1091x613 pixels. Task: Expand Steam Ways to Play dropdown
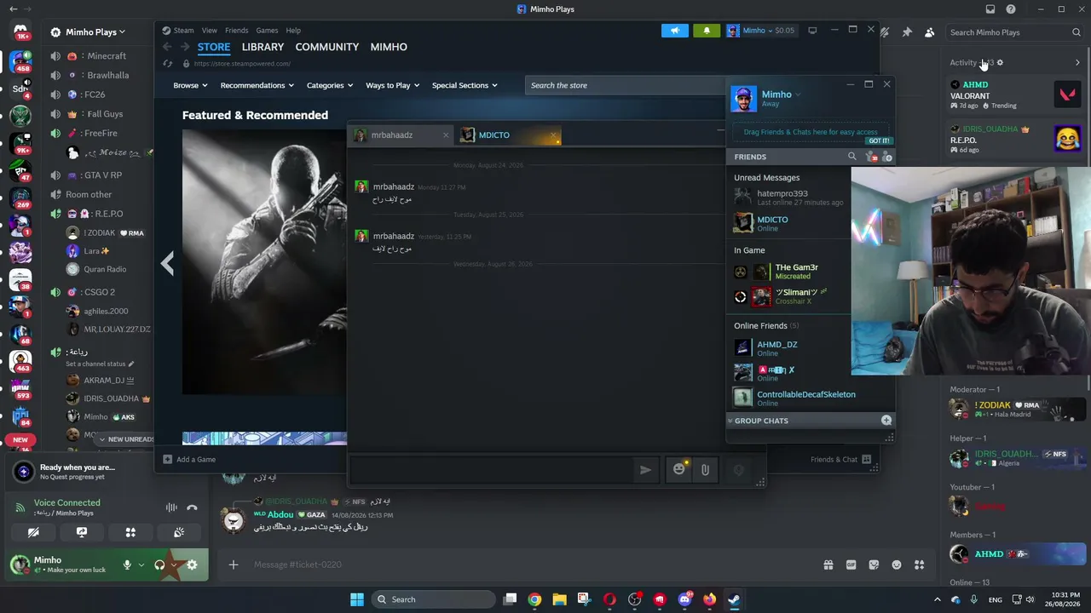(x=392, y=85)
